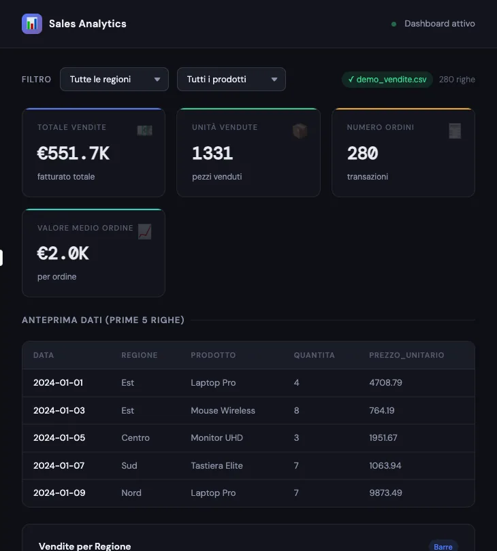Click the €551.7K total sales value
Image resolution: width=497 pixels, height=551 pixels.
(74, 153)
